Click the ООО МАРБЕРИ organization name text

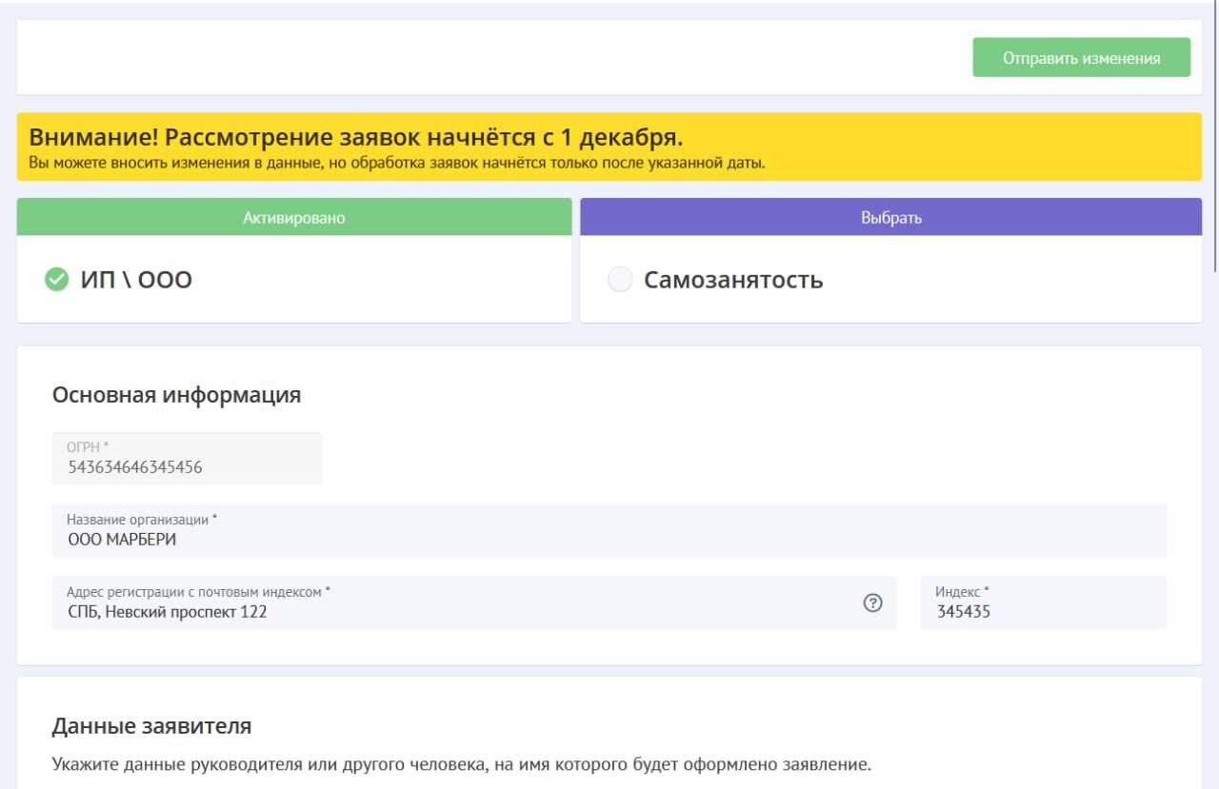(122, 540)
